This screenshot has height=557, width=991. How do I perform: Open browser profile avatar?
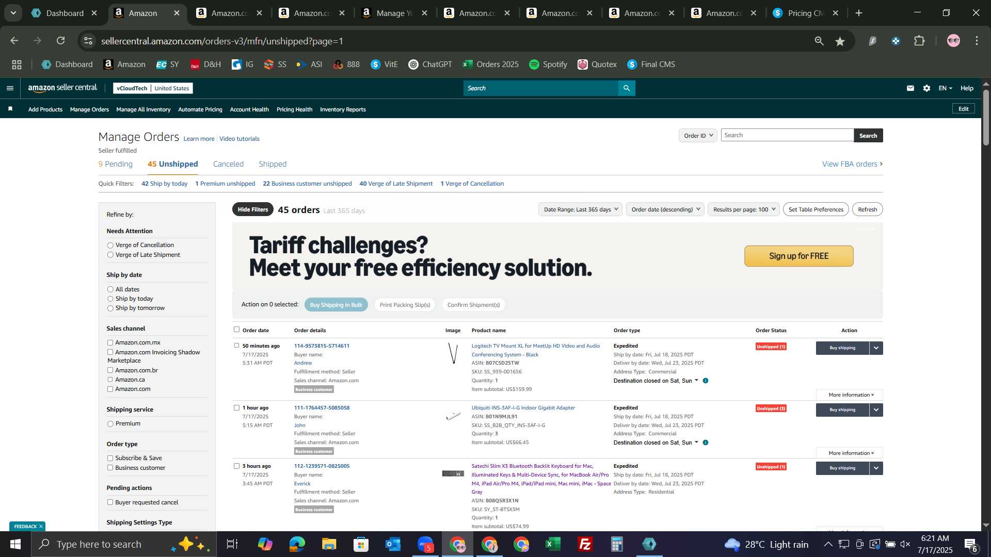pyautogui.click(x=953, y=41)
